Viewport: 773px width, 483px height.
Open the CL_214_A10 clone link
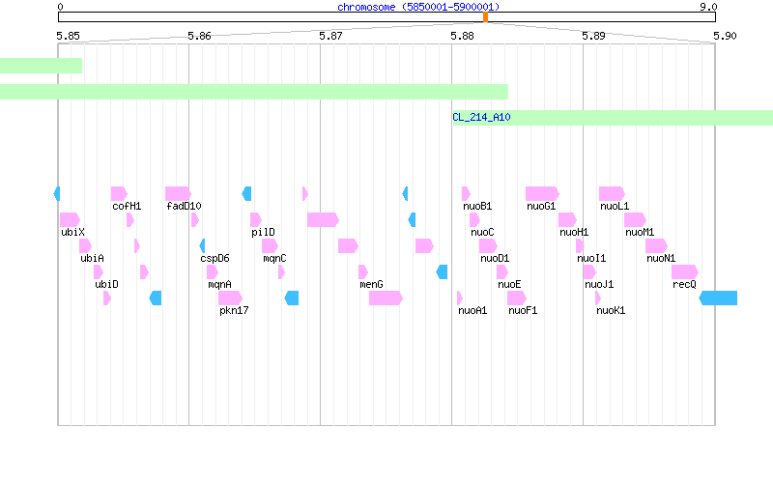pyautogui.click(x=481, y=117)
